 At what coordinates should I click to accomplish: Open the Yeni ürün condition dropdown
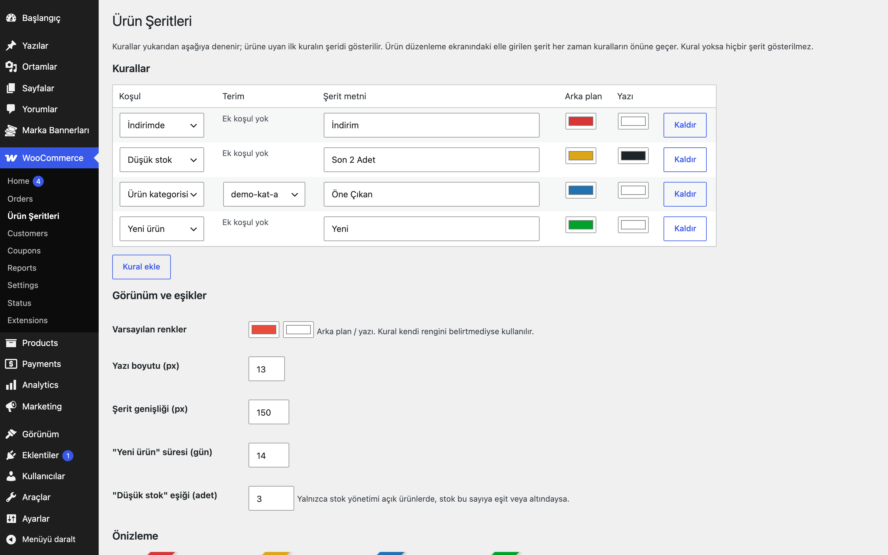pyautogui.click(x=162, y=229)
